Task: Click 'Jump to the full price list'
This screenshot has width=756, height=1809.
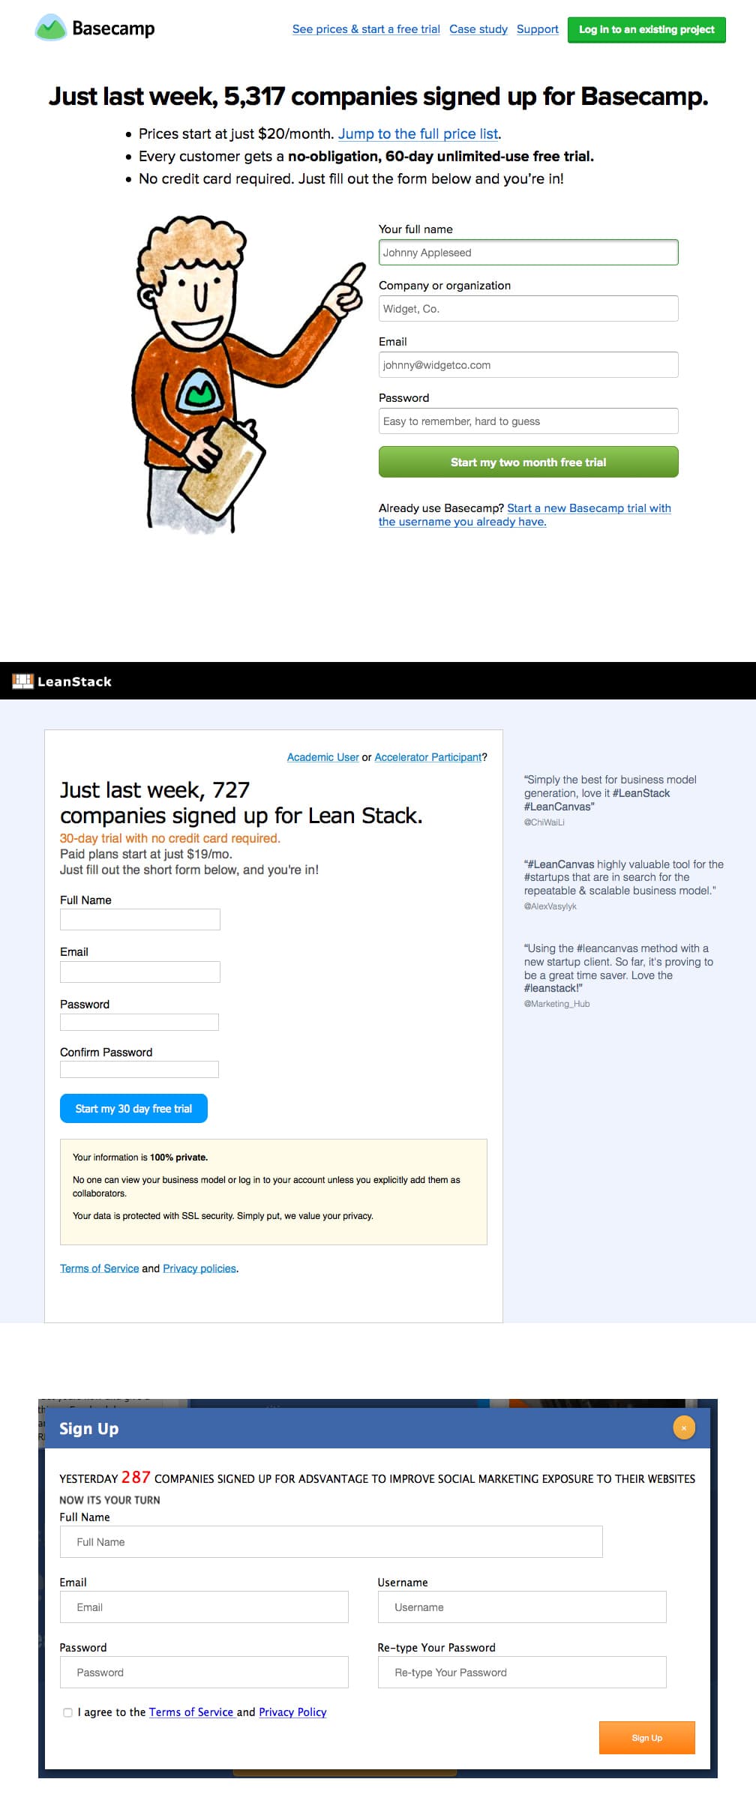Action: [x=418, y=133]
